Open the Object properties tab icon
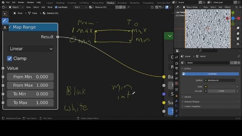This screenshot has height=136, width=242. [177, 96]
